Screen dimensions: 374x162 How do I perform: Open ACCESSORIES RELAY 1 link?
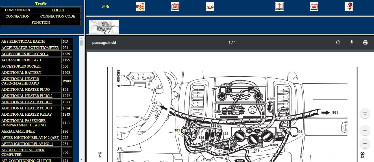[21, 60]
